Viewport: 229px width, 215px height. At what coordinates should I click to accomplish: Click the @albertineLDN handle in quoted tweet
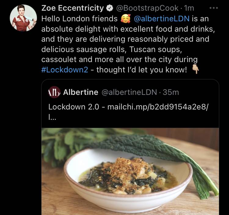click(129, 92)
